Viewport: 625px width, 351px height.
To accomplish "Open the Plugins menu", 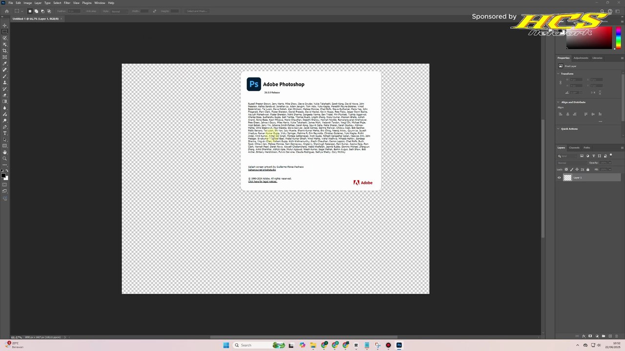I will tap(87, 3).
